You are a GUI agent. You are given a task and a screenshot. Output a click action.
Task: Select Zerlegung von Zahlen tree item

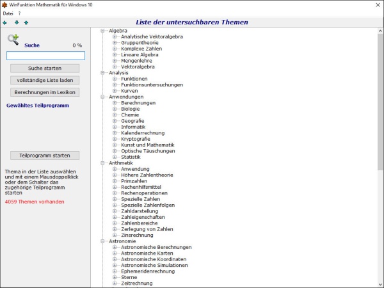(x=147, y=229)
